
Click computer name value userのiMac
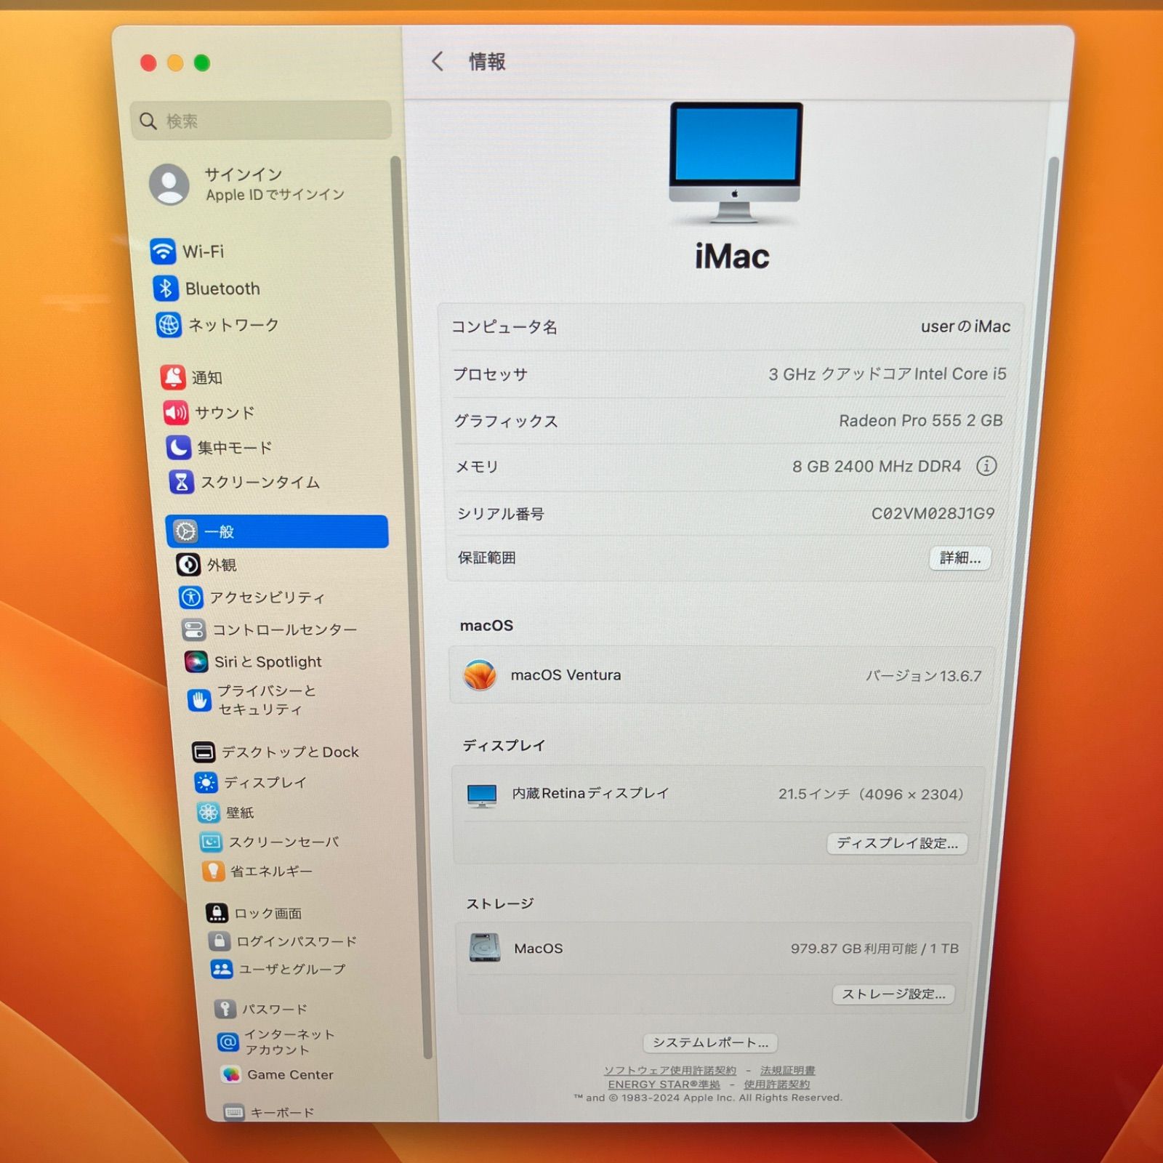pyautogui.click(x=965, y=326)
